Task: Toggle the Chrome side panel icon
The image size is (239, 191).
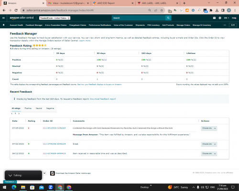Action: [223, 11]
